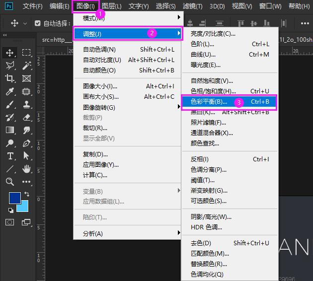Expand the 图像旋转(G) submenu
Screen dimensions: 313x281
point(127,108)
